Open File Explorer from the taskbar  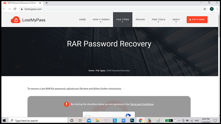coord(98,121)
